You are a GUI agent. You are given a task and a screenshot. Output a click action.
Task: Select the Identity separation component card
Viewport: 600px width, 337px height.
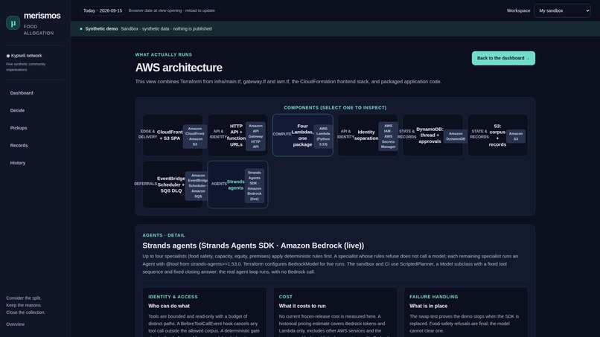(x=368, y=135)
